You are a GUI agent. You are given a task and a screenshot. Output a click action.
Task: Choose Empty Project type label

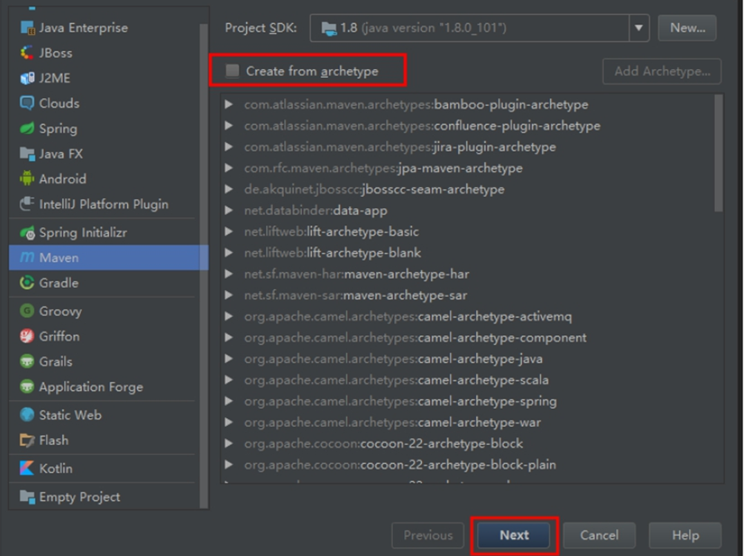click(x=79, y=497)
